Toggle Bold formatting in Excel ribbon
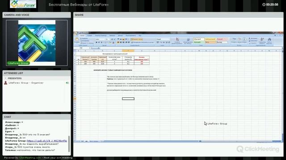 tap(97, 43)
